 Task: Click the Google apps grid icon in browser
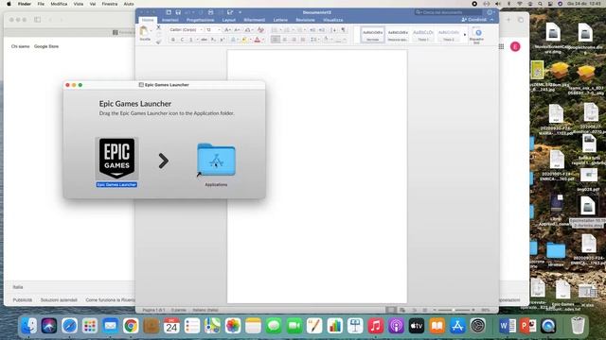[501, 46]
